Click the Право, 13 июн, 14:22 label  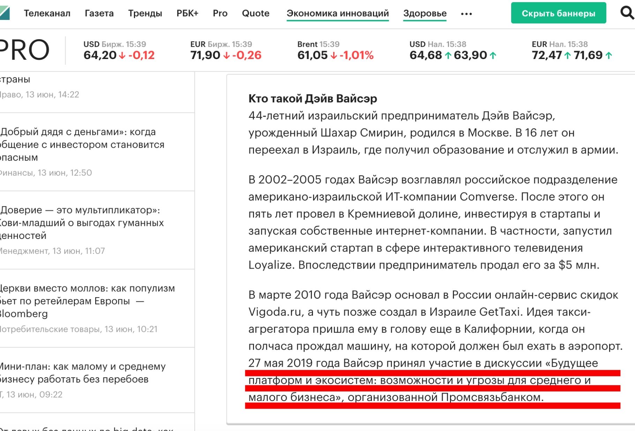(39, 95)
